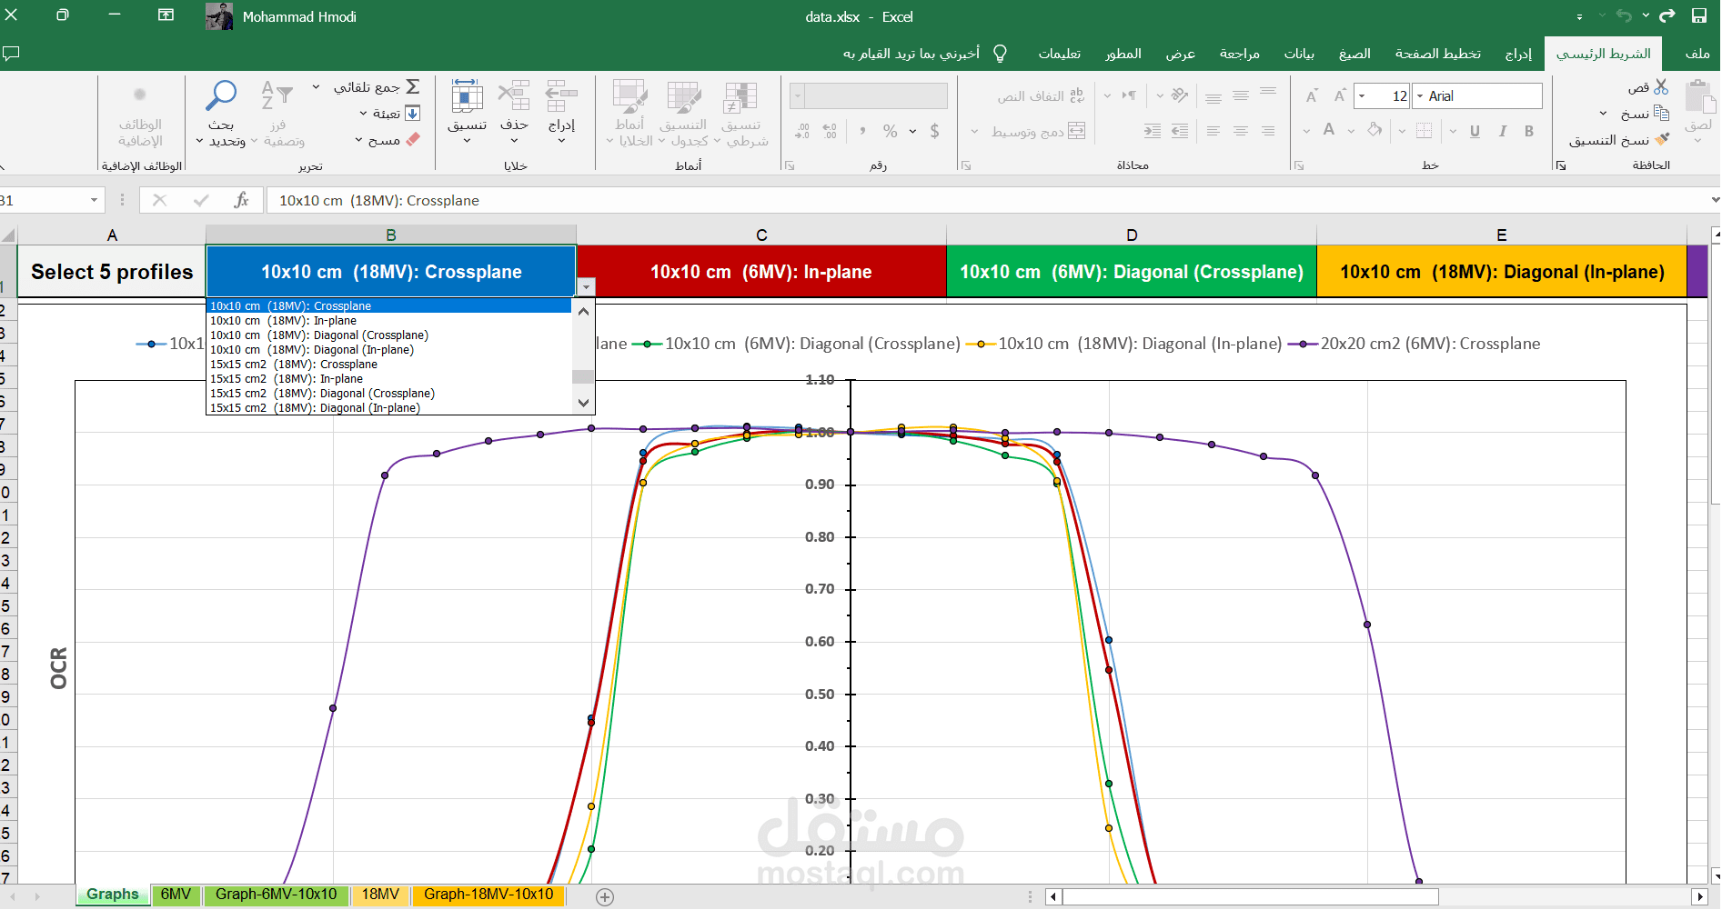
Task: Open the Clipboard group dialog launcher
Action: point(1561,165)
